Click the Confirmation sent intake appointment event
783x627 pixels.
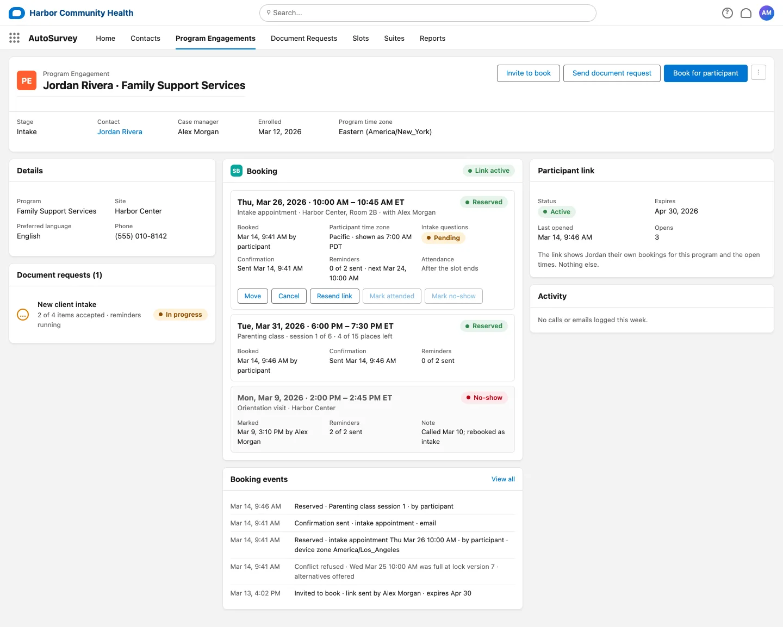[372, 523]
